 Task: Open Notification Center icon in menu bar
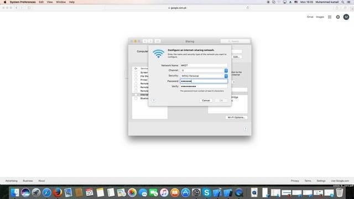coord(349,2)
